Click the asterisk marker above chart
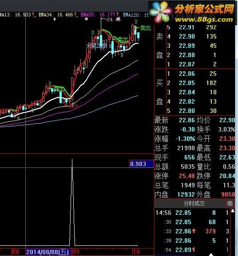 pyautogui.click(x=86, y=19)
